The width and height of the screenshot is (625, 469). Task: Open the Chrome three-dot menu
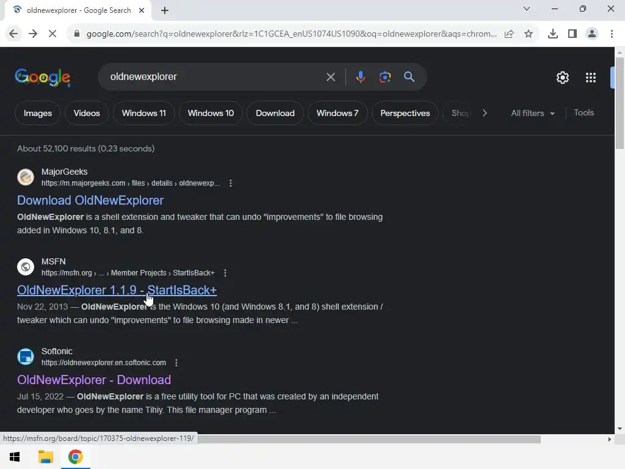[x=612, y=34]
